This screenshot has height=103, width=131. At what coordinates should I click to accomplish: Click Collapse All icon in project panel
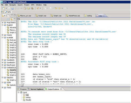[x=8, y=19]
